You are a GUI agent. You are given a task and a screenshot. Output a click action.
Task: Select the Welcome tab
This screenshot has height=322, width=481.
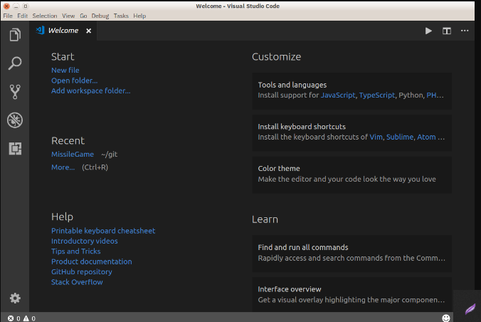click(63, 31)
